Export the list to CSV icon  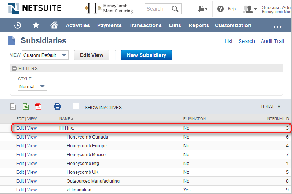[13, 107]
